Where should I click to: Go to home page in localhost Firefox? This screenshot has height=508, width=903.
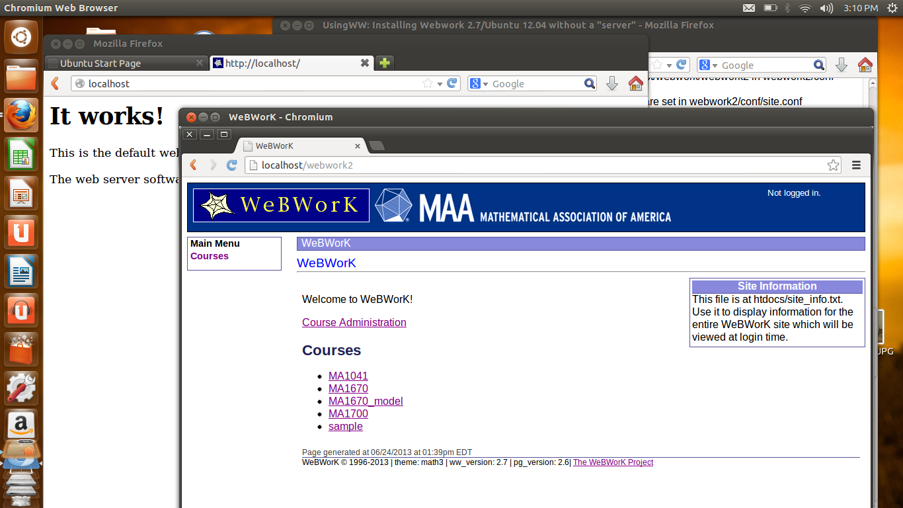click(x=635, y=83)
